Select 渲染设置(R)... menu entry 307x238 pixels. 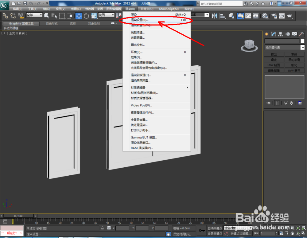tap(157, 20)
